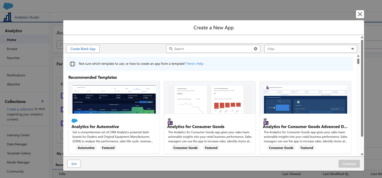382x178 pixels.
Task: Click the Exit button
Action: (x=74, y=164)
